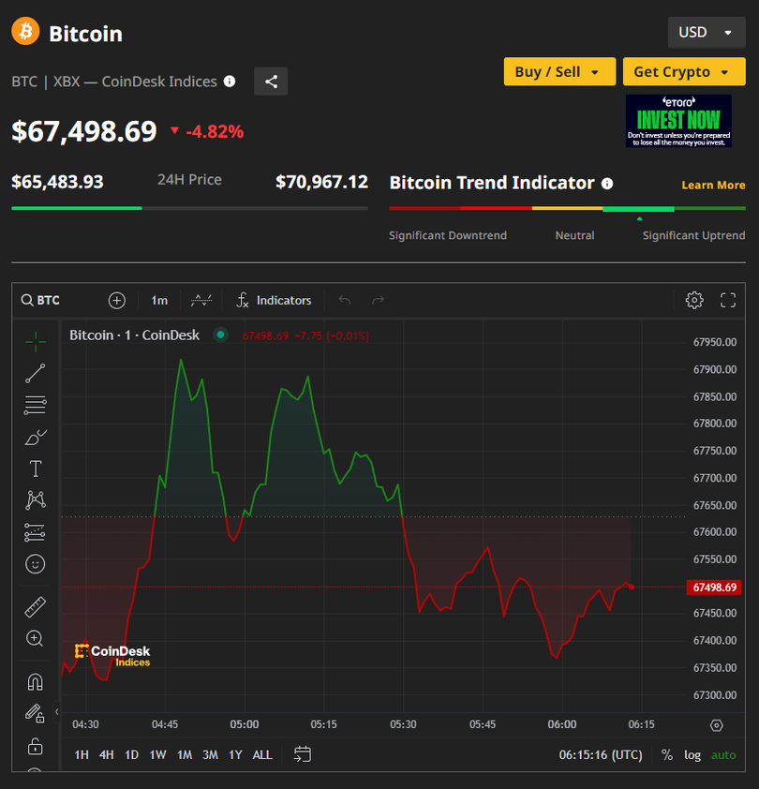This screenshot has height=789, width=759.
Task: Select the 1Y time range
Action: click(x=235, y=754)
